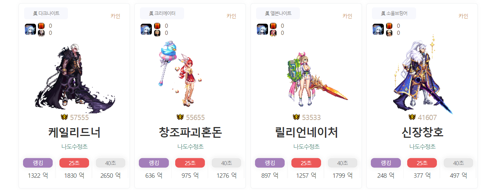Click the small pink character icon on 릴리언네이처 card
487x190 pixels.
pyautogui.click(x=273, y=33)
